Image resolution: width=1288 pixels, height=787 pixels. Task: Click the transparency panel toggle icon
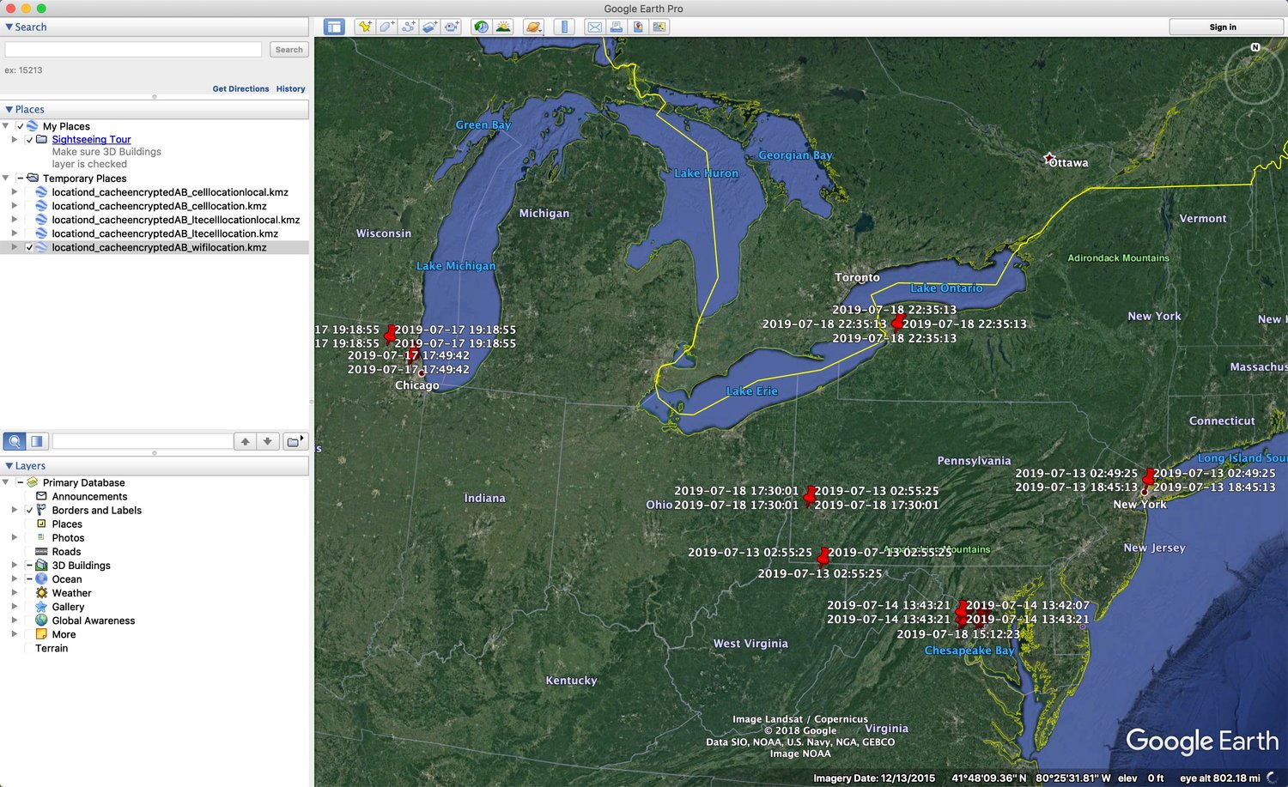pyautogui.click(x=37, y=441)
